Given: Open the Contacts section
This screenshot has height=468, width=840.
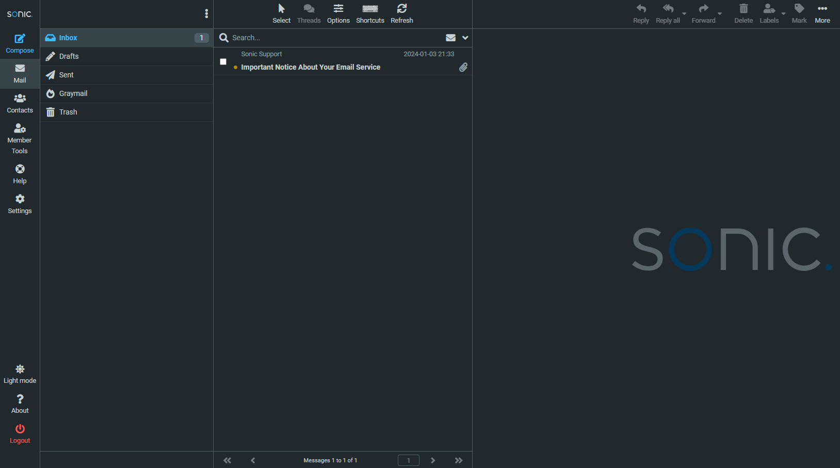Looking at the screenshot, I should 20,103.
